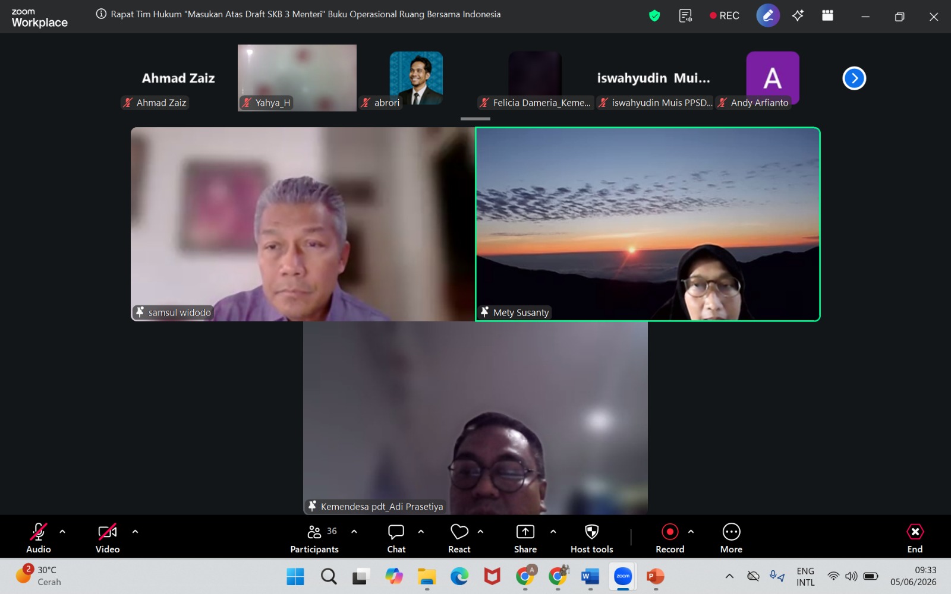Open Microsoft Edge from taskbar
Viewport: 951px width, 594px height.
(459, 576)
